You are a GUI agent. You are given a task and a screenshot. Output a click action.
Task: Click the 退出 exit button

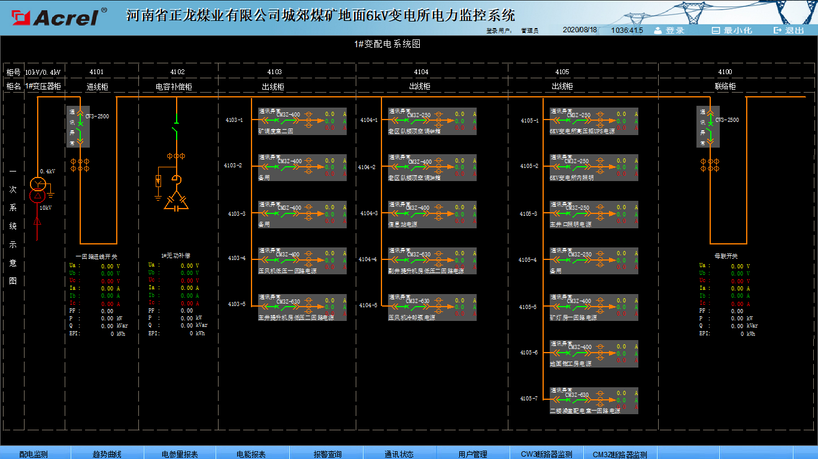tap(789, 30)
